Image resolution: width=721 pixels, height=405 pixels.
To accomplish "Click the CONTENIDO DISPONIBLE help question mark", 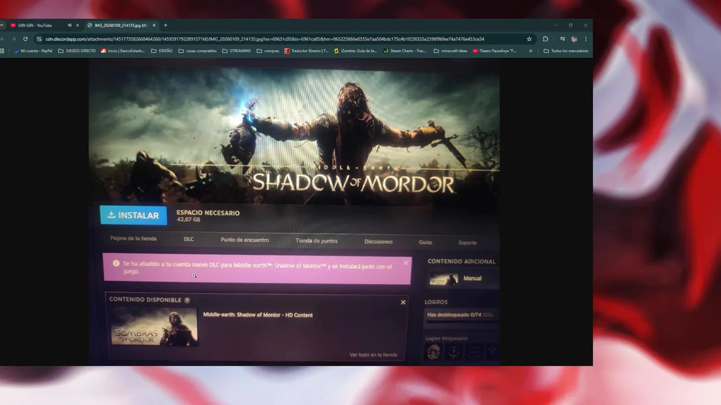I will 187,300.
